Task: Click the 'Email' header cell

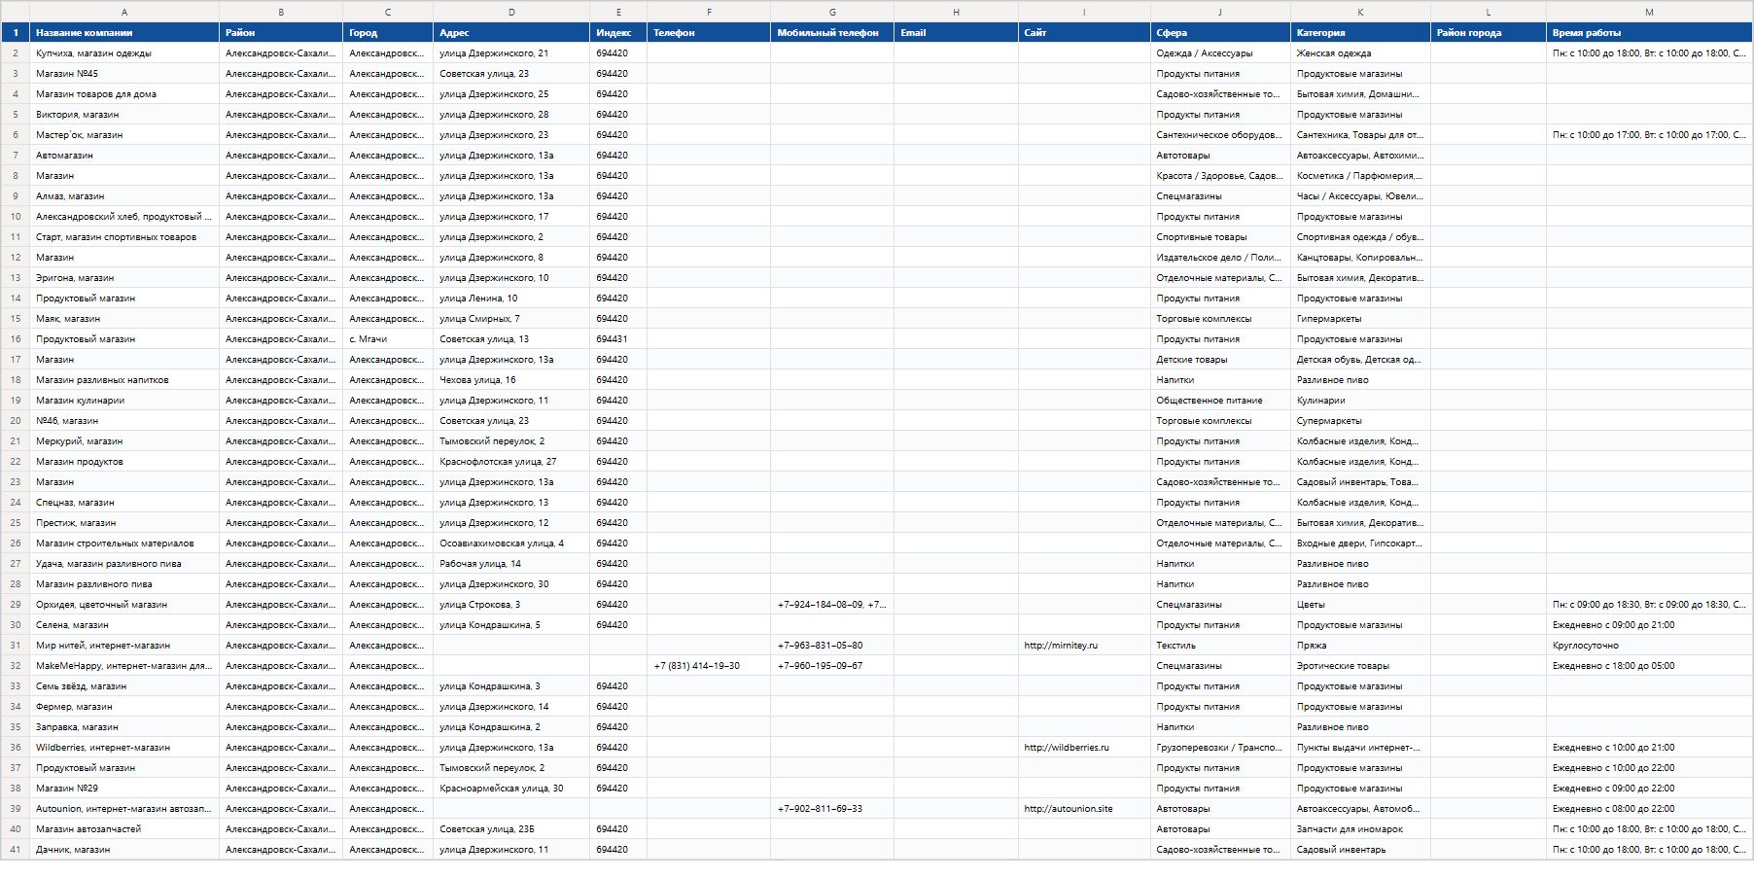Action: (x=956, y=32)
